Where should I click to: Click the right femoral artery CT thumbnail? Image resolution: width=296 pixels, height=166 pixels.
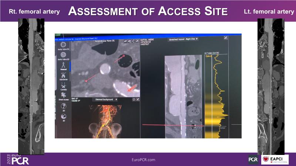tap(31, 87)
